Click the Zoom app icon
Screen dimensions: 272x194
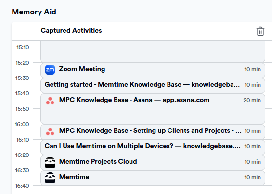pos(50,70)
